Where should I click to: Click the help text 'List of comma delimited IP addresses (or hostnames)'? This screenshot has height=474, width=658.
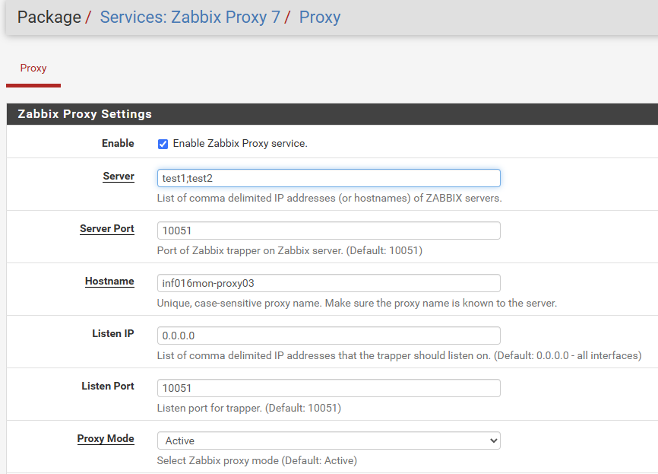point(330,198)
